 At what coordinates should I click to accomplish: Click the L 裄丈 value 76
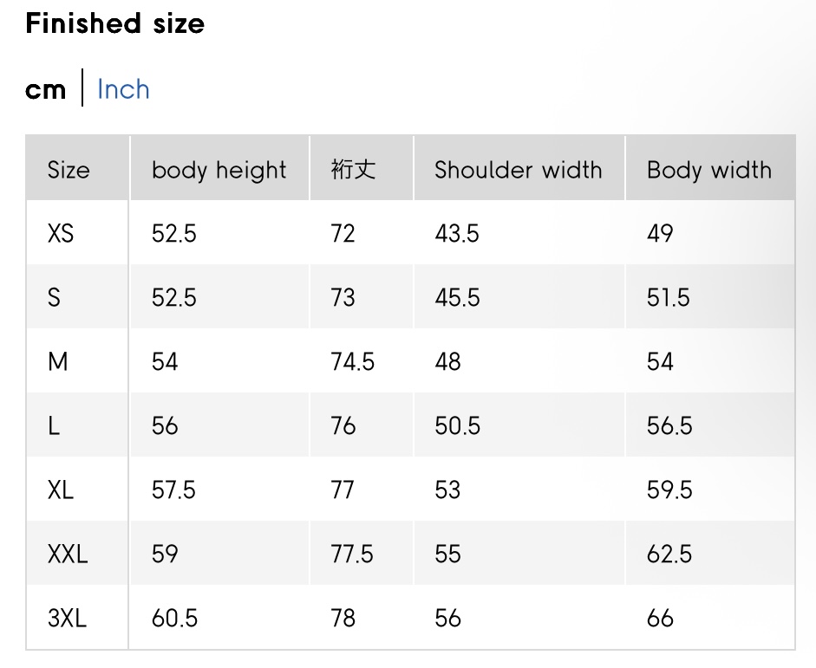(x=343, y=426)
